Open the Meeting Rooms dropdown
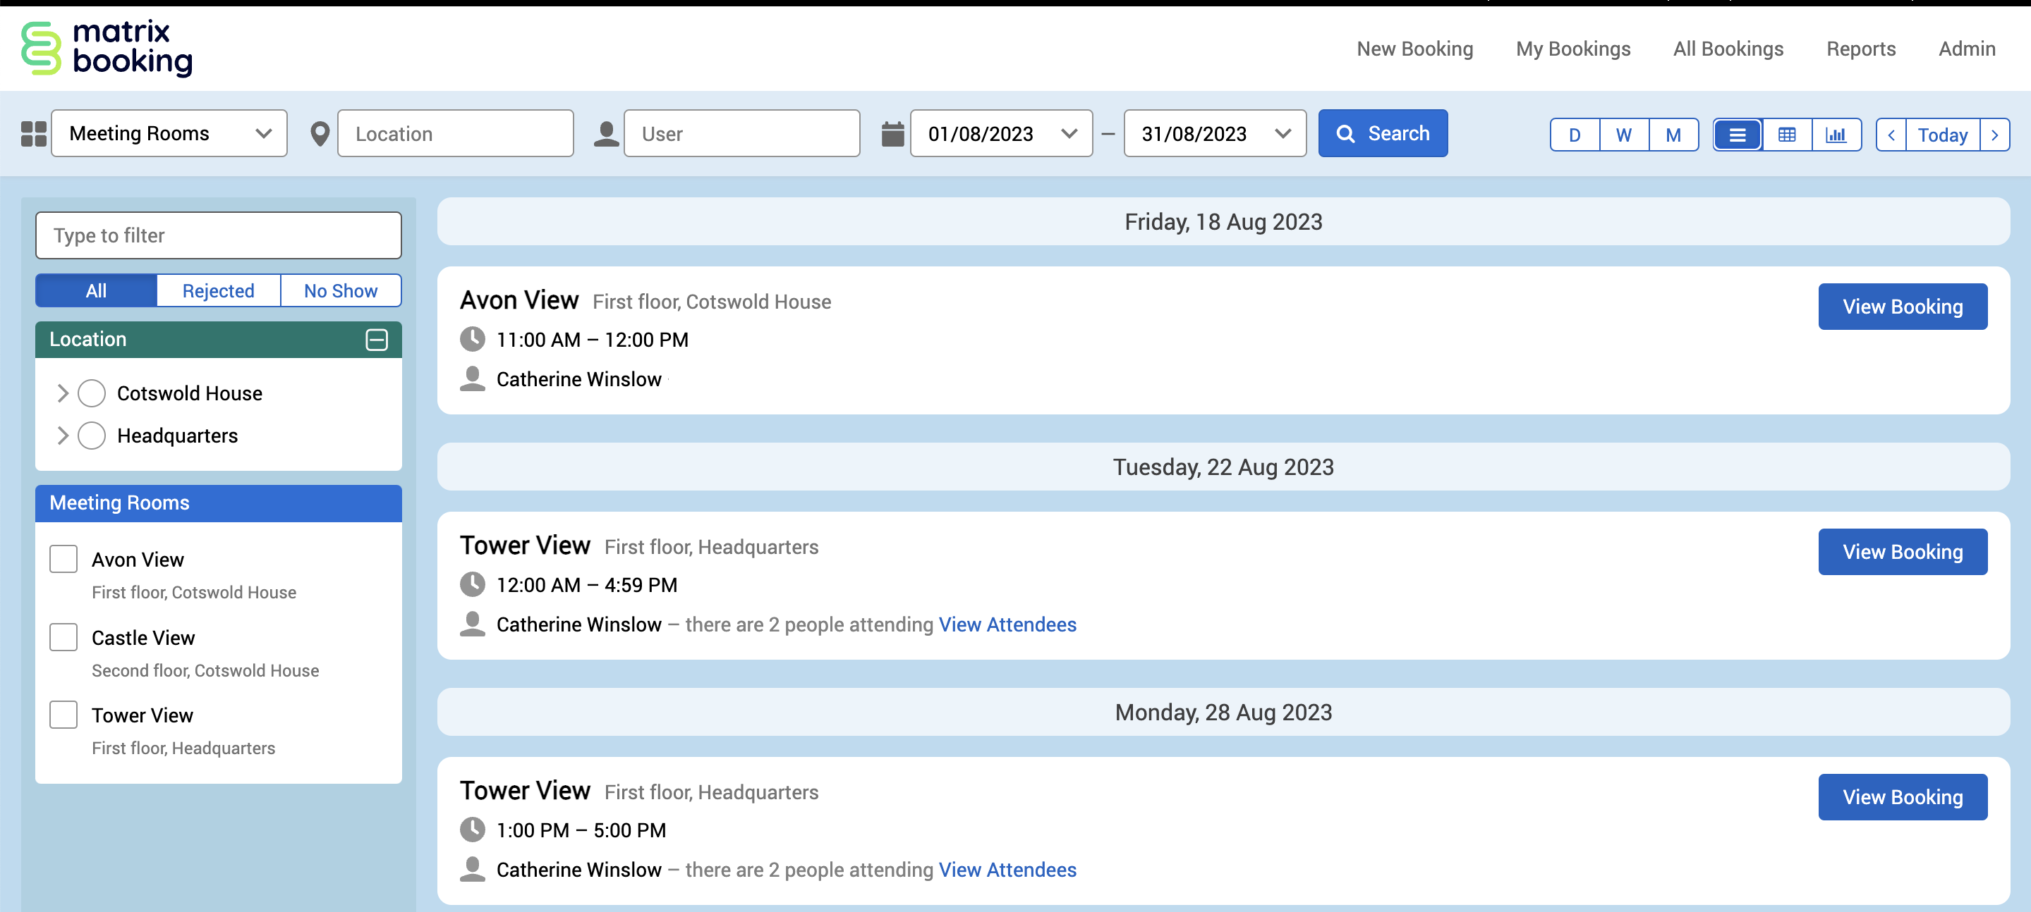The width and height of the screenshot is (2031, 912). click(x=169, y=134)
